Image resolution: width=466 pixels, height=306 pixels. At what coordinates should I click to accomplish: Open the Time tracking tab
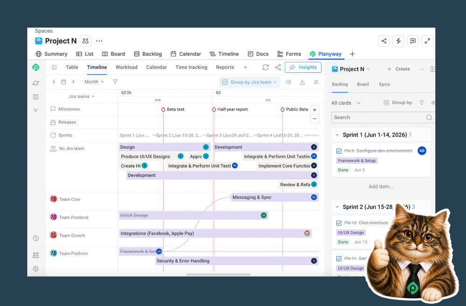(191, 68)
